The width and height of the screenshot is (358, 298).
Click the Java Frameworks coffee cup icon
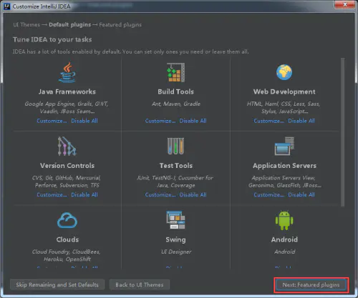(x=67, y=72)
